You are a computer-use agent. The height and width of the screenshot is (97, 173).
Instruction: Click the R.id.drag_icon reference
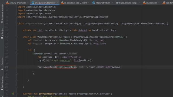tap(96, 44)
